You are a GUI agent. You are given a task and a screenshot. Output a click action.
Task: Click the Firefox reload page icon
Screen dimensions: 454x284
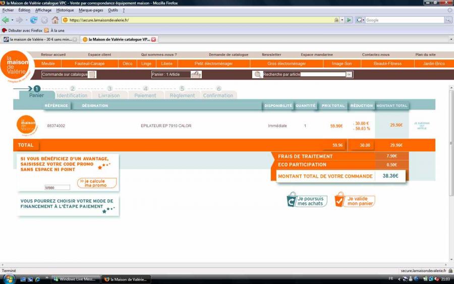pyautogui.click(x=34, y=20)
